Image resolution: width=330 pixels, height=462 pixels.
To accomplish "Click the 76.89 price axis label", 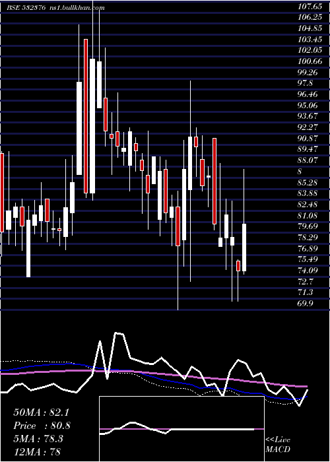I will (x=308, y=248).
